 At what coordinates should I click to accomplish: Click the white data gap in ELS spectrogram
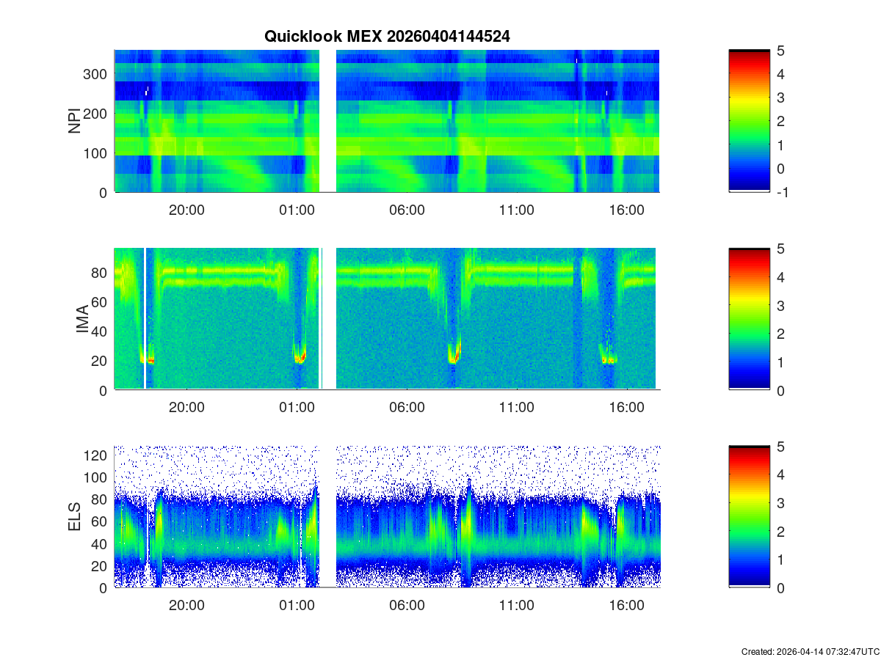pyautogui.click(x=327, y=517)
